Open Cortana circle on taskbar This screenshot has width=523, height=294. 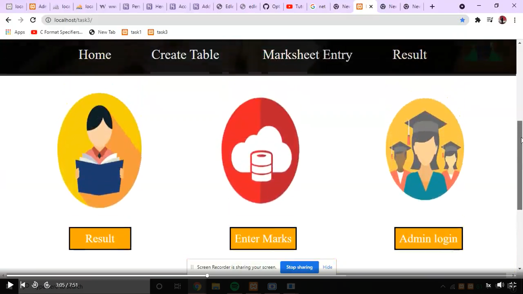point(159,286)
